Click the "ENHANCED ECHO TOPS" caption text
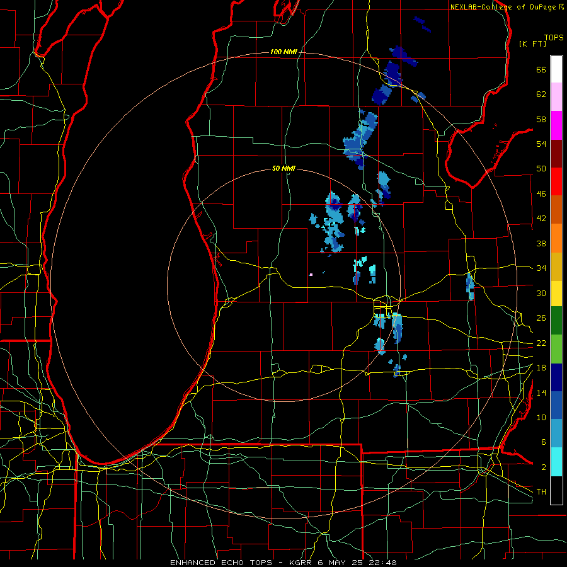 [x=221, y=563]
